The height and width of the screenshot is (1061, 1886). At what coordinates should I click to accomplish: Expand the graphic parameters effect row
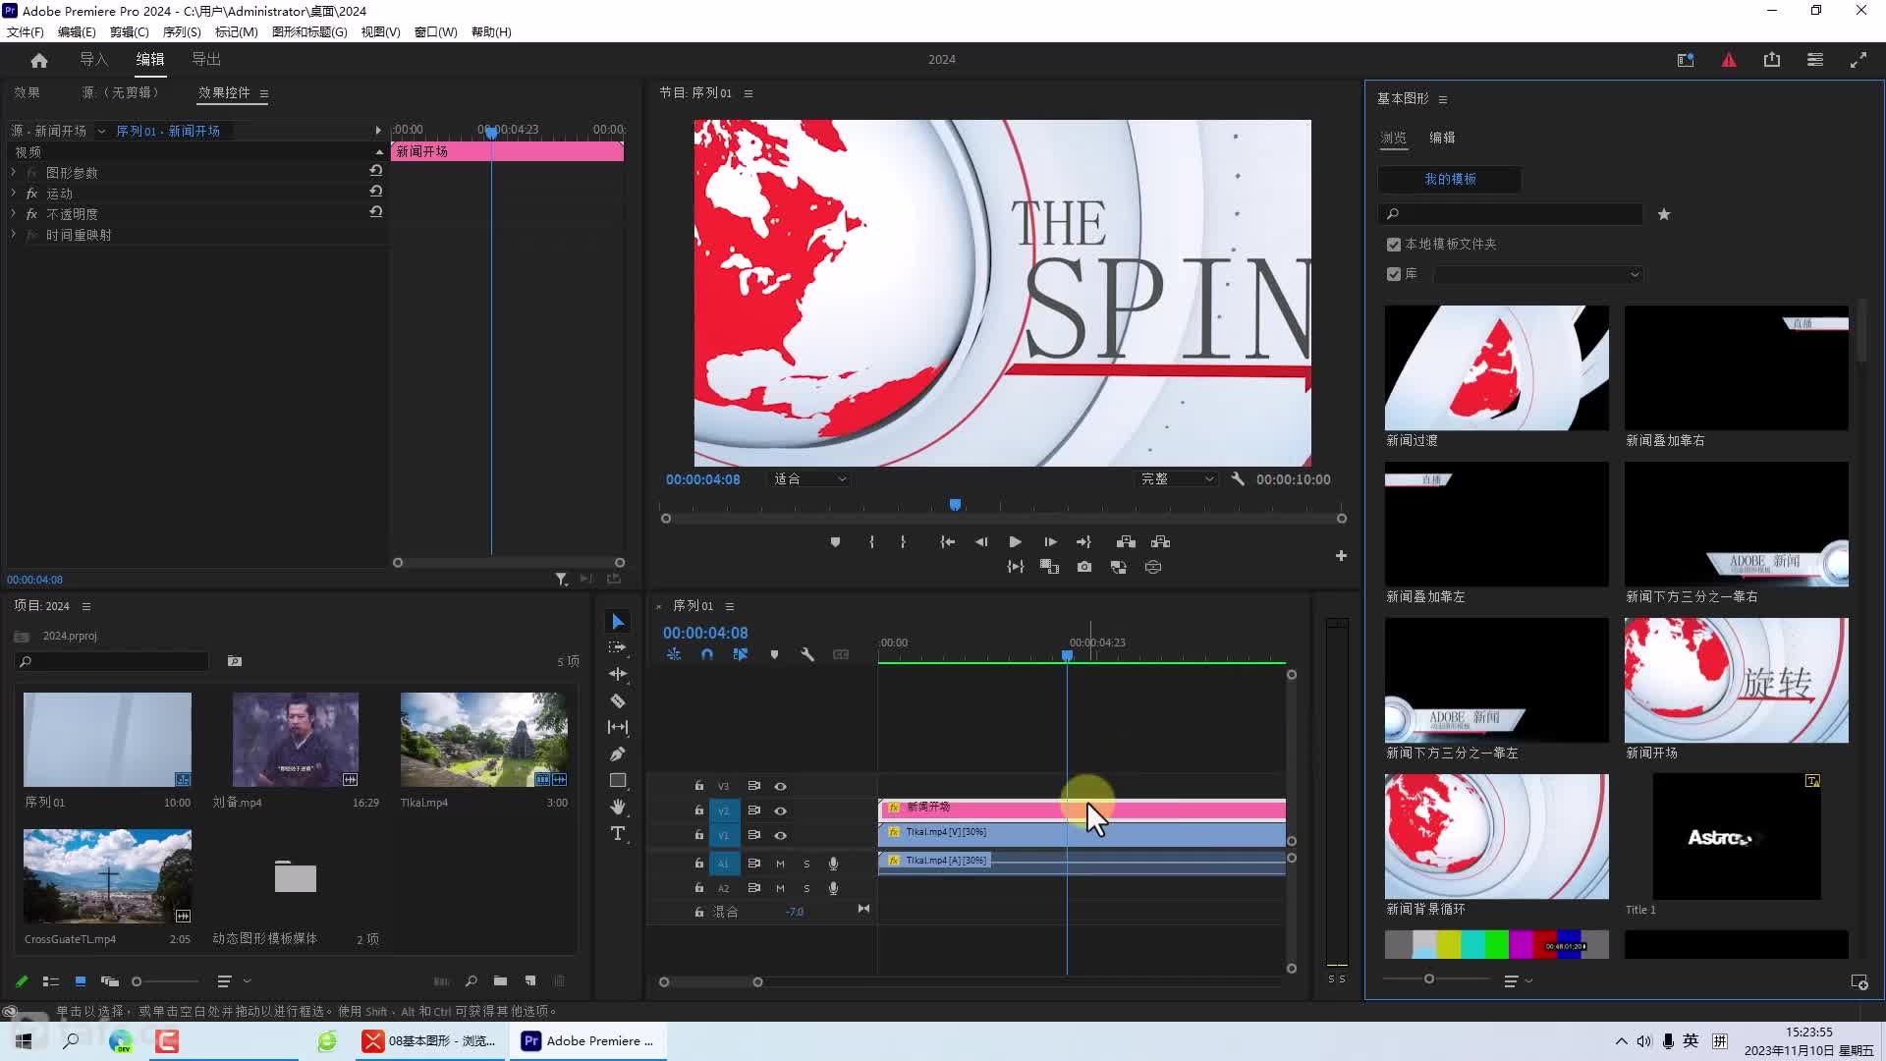coord(14,172)
